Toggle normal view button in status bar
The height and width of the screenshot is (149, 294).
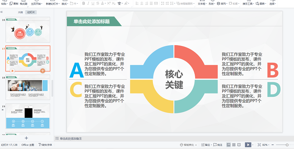pos(229,145)
